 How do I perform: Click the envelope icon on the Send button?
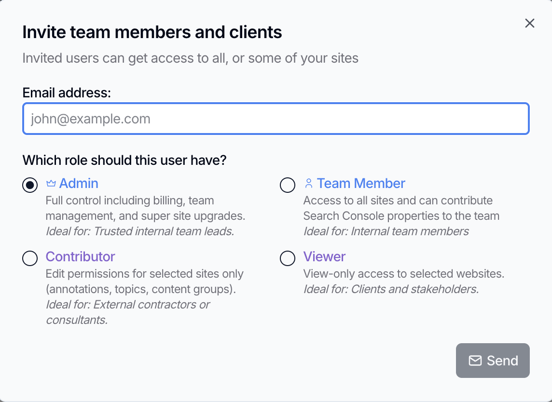point(475,361)
